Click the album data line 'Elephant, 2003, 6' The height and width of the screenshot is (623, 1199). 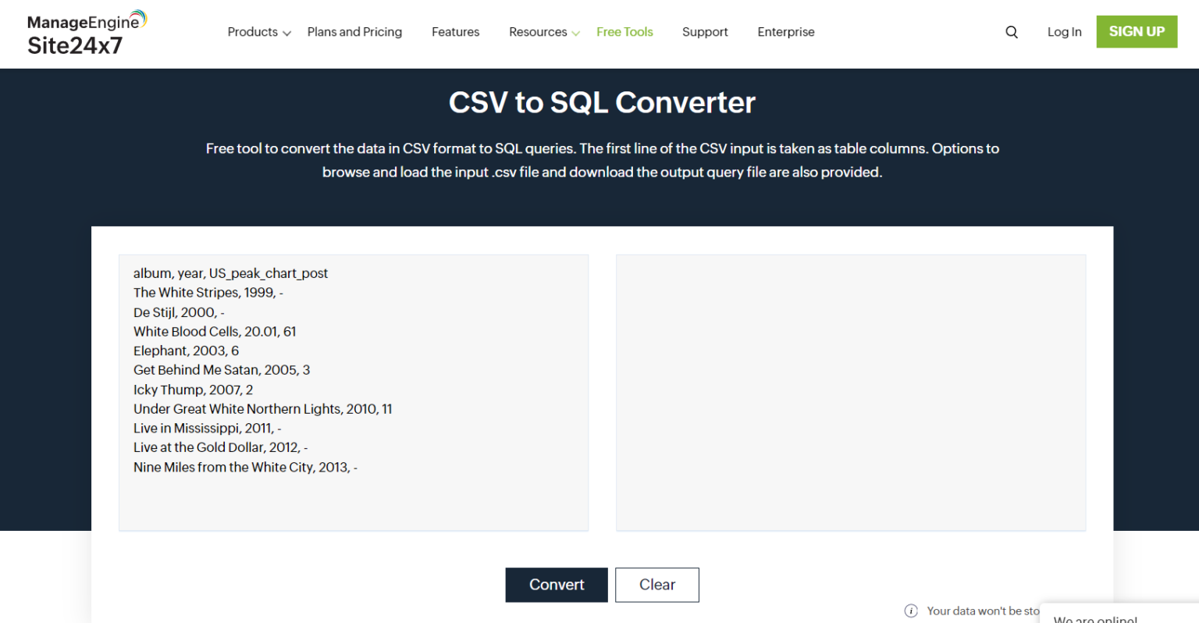(186, 351)
